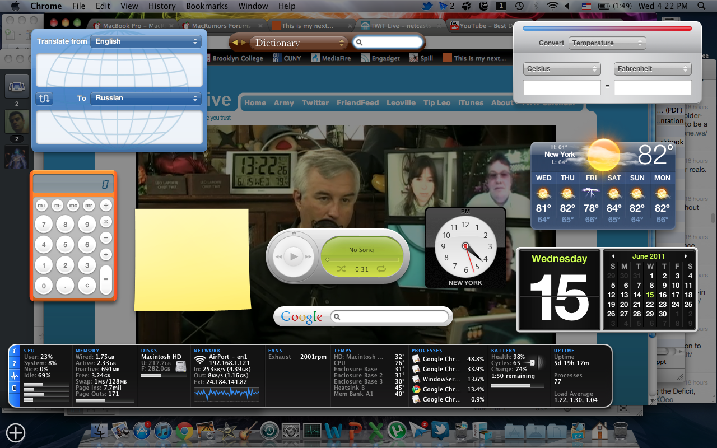Click the iStat activity pulse button
717x448 pixels.
[x=15, y=376]
